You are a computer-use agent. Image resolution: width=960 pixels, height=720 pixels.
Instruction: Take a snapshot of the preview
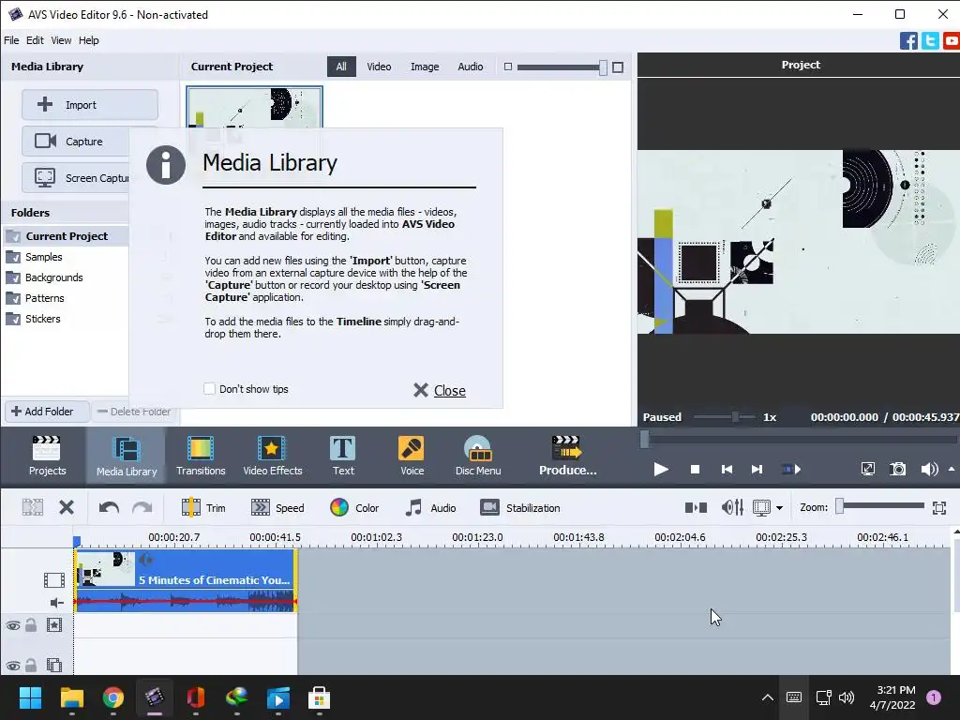[x=897, y=470]
